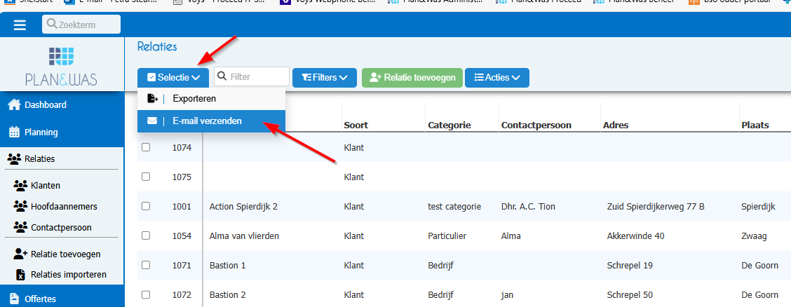
Task: Open the Selectie dropdown
Action: pyautogui.click(x=173, y=78)
